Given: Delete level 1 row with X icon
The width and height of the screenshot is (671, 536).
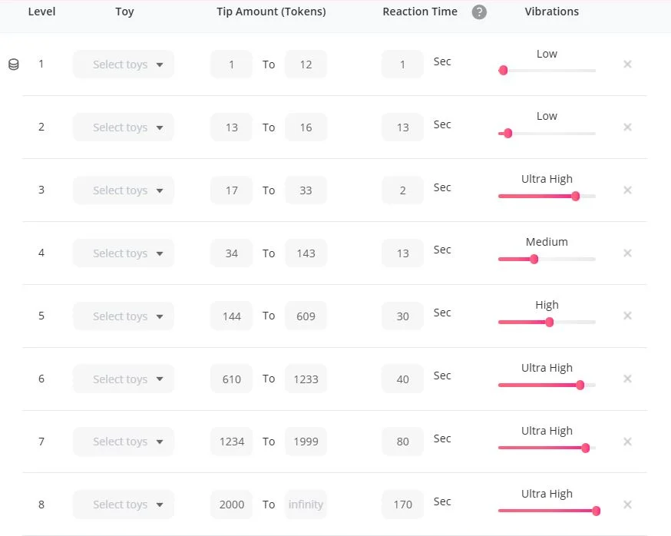Looking at the screenshot, I should [627, 65].
